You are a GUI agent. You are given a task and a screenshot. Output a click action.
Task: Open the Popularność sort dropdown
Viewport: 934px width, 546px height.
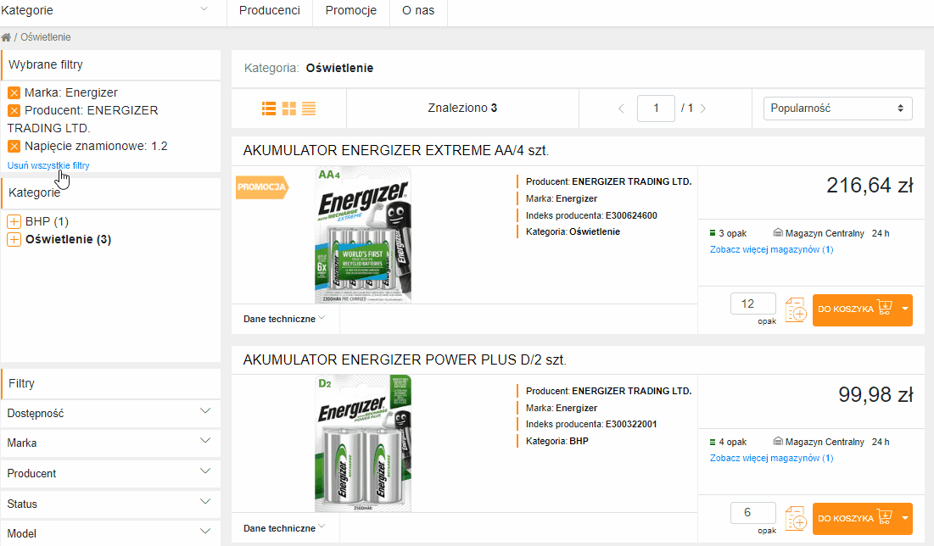point(837,109)
